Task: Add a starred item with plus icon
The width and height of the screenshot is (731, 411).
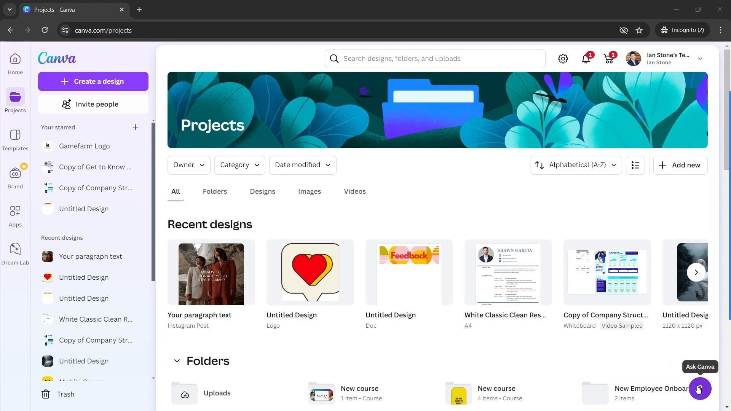Action: tap(136, 127)
